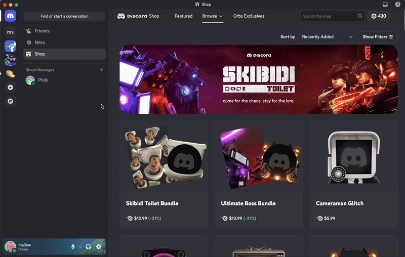
Task: Click the Help question mark icon
Action: click(398, 5)
